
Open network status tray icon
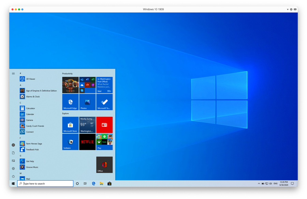[267, 184]
